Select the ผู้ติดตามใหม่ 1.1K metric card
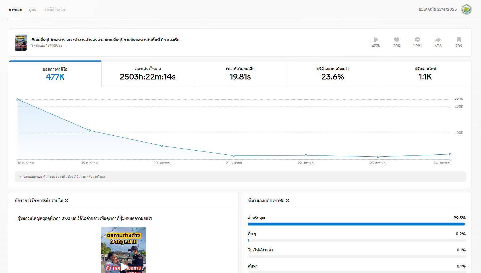The image size is (481, 273). pos(425,74)
